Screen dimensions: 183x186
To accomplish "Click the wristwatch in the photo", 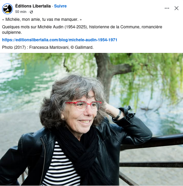I will tap(118, 115).
